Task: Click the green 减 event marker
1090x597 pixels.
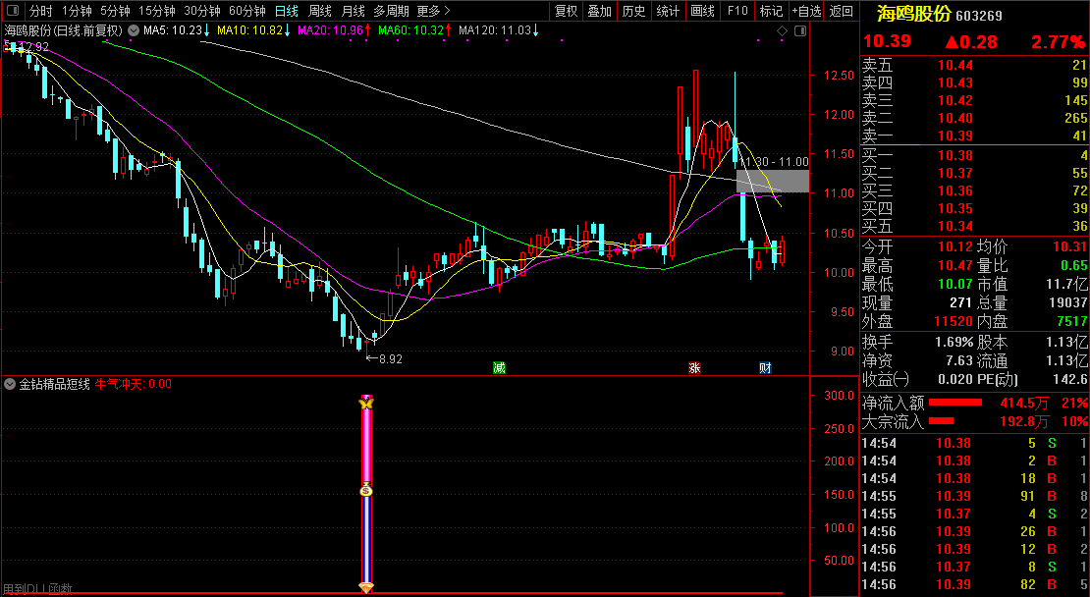Action: pos(499,367)
